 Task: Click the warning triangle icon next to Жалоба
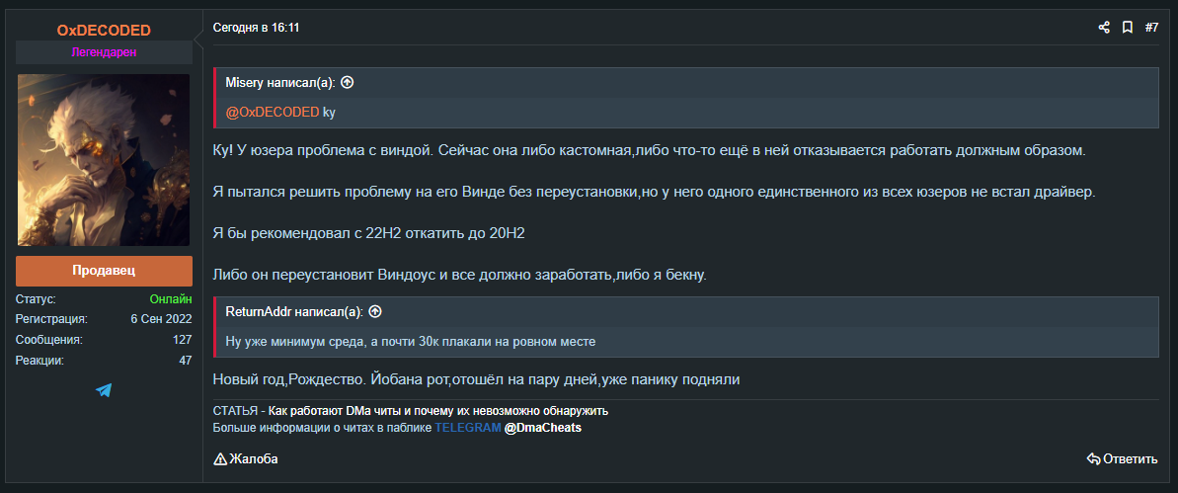pos(220,459)
